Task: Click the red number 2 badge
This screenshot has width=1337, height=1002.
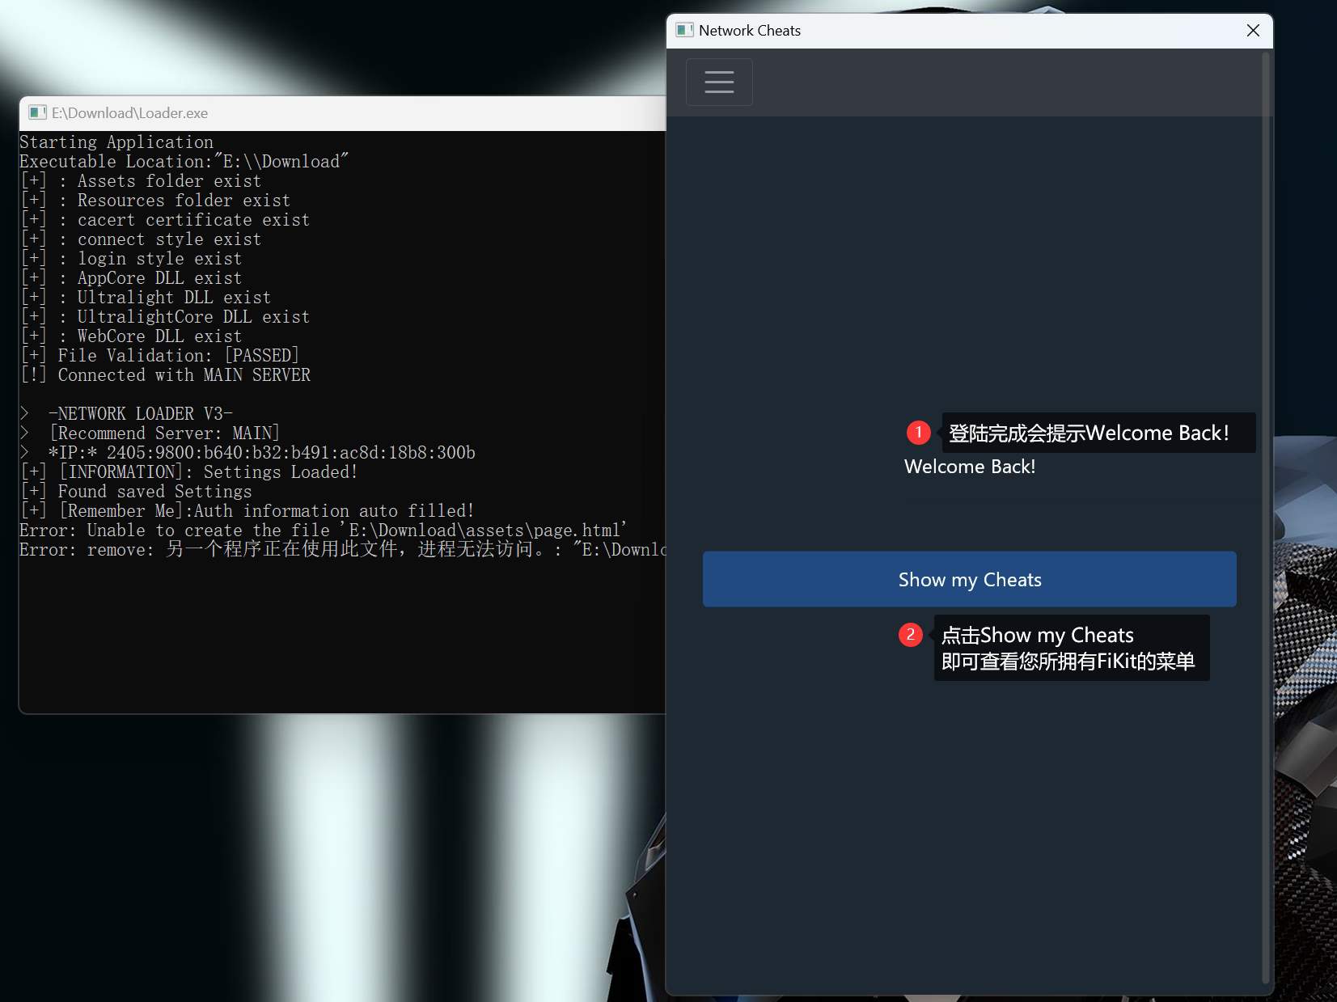Action: [910, 635]
